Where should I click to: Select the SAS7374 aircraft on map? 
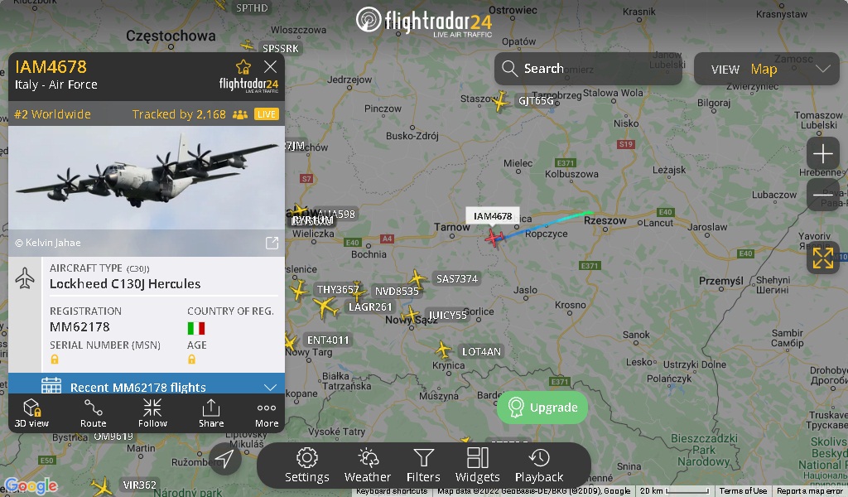417,278
